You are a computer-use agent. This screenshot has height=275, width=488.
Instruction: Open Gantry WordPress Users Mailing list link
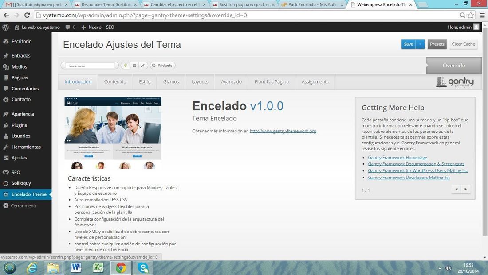[417, 171]
